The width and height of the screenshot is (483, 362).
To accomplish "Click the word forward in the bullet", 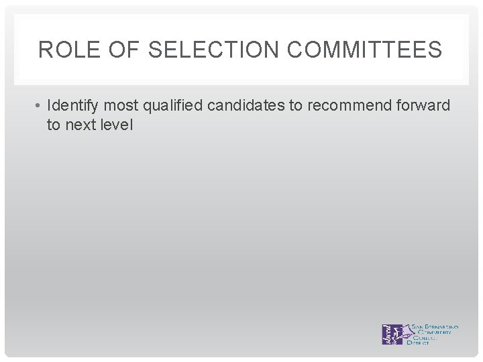I will pyautogui.click(x=423, y=105).
